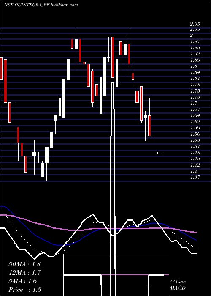
Task: Click the 1.37 price axis label
Action: tap(195, 177)
